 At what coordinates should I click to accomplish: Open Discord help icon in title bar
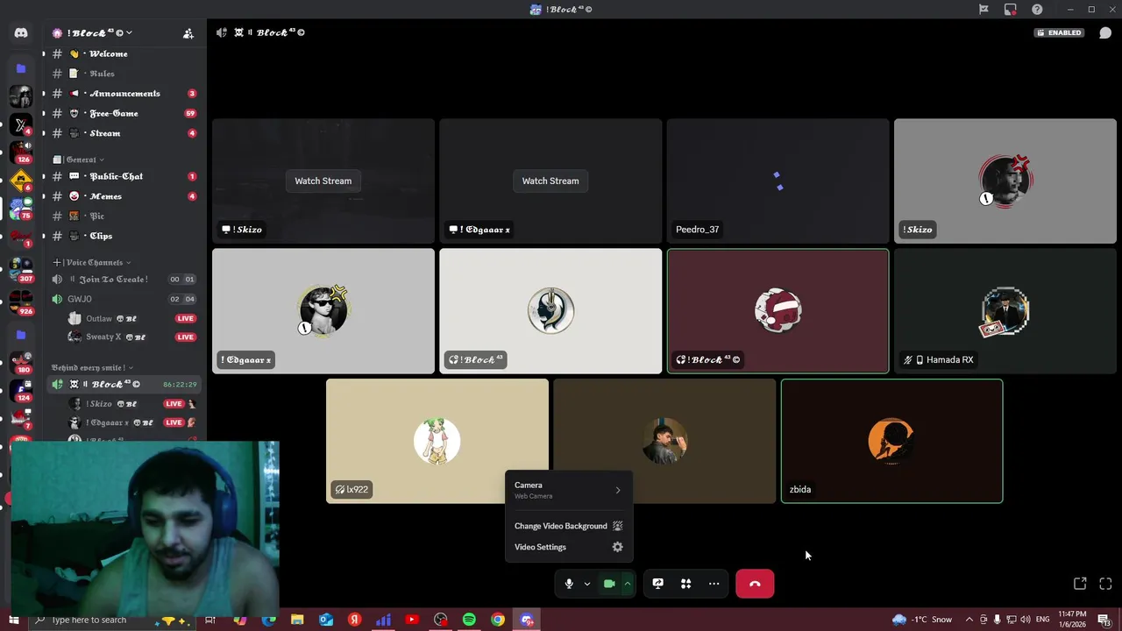[x=1037, y=10]
